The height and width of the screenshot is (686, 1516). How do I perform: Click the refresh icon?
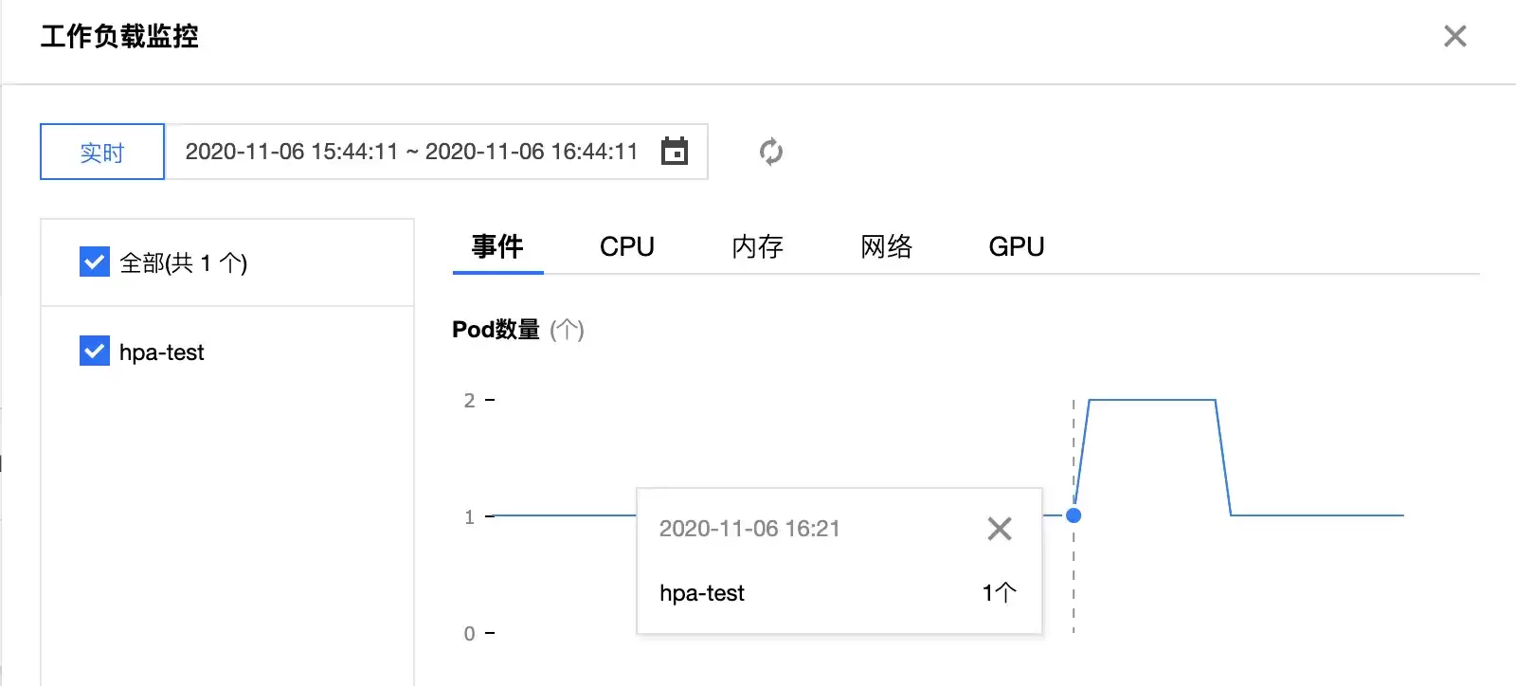tap(771, 152)
